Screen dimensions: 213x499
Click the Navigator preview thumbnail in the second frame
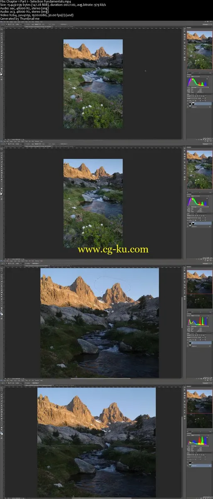(199, 170)
